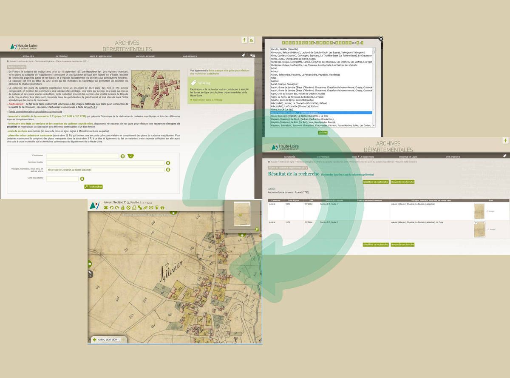The width and height of the screenshot is (510, 378).
Task: Click the green X icon in viewer toolbar
Action: (x=106, y=207)
